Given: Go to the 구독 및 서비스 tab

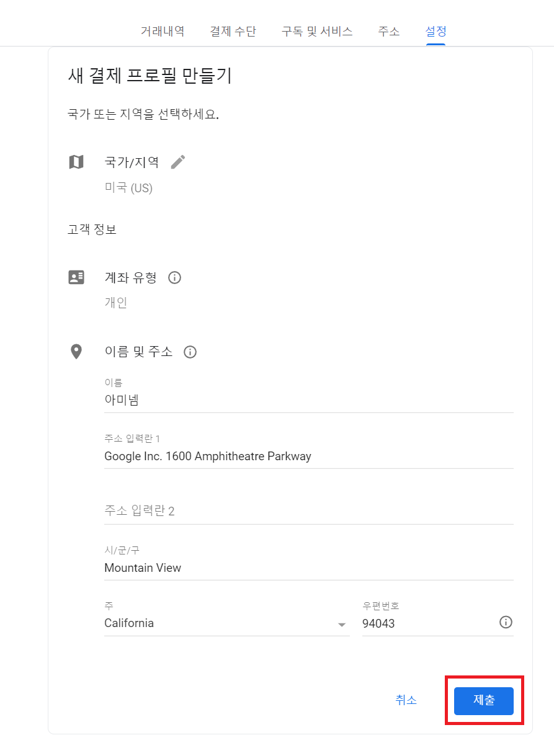Looking at the screenshot, I should pos(317,31).
